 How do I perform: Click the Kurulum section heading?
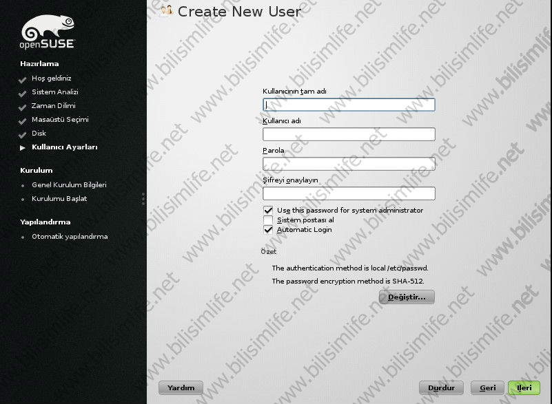(37, 170)
